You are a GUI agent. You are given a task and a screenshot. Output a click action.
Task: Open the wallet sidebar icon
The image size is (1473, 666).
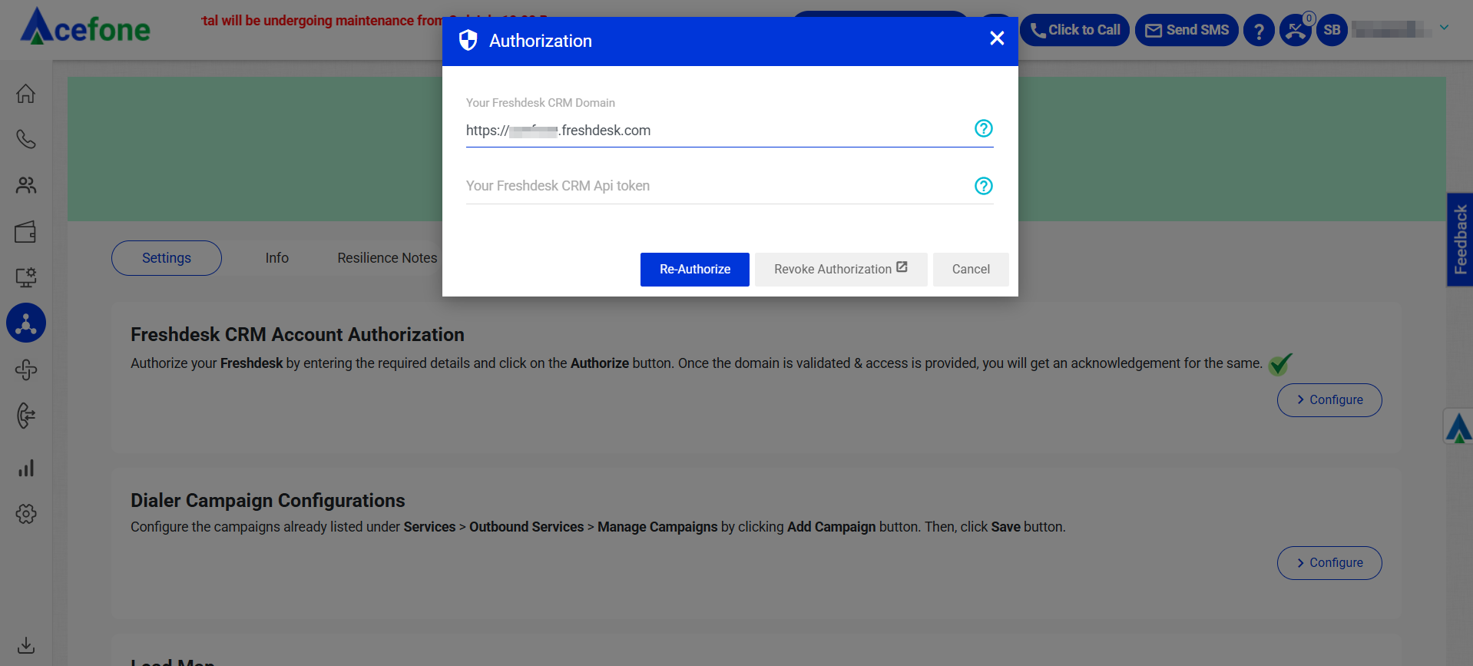[x=26, y=231]
